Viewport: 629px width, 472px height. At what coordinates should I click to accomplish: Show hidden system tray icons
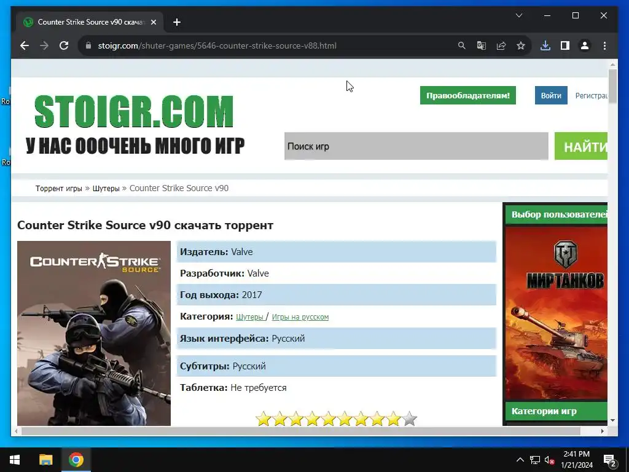click(x=520, y=460)
